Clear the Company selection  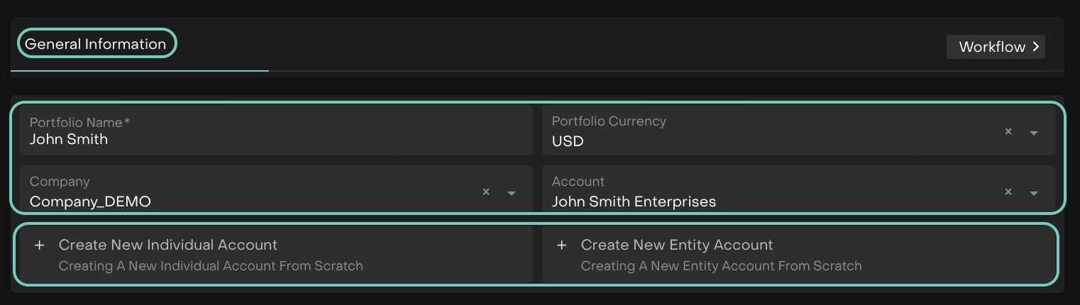coord(486,192)
